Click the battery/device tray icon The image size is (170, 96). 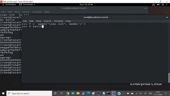pos(128,93)
